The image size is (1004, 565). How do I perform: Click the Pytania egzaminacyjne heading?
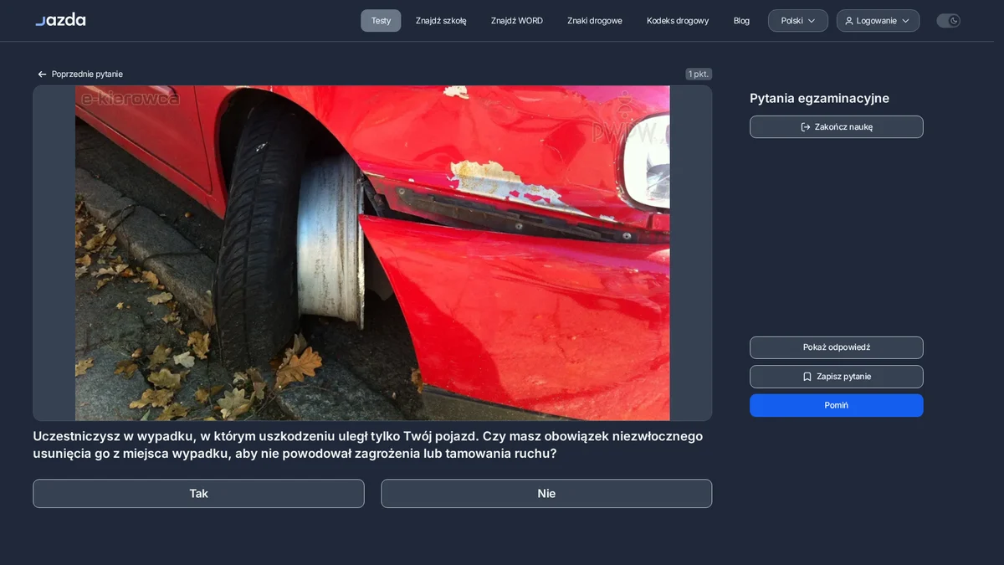[819, 99]
